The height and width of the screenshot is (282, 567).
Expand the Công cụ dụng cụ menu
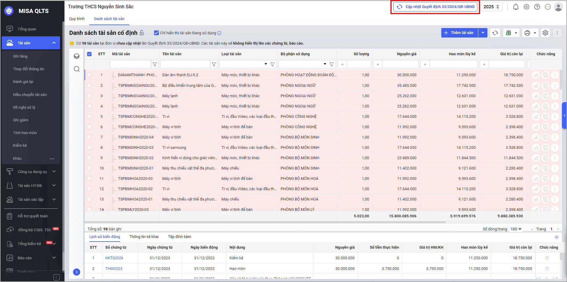[x=32, y=172]
